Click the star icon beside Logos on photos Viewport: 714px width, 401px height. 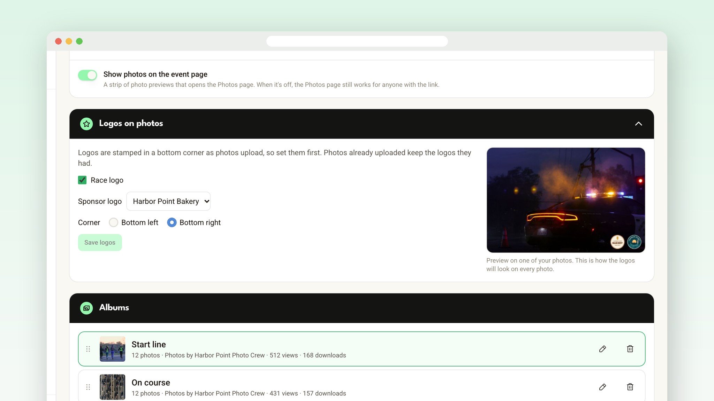click(86, 124)
